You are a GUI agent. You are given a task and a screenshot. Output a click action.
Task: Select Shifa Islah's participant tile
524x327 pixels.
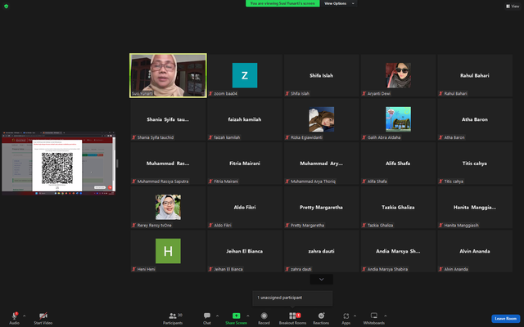click(x=321, y=75)
